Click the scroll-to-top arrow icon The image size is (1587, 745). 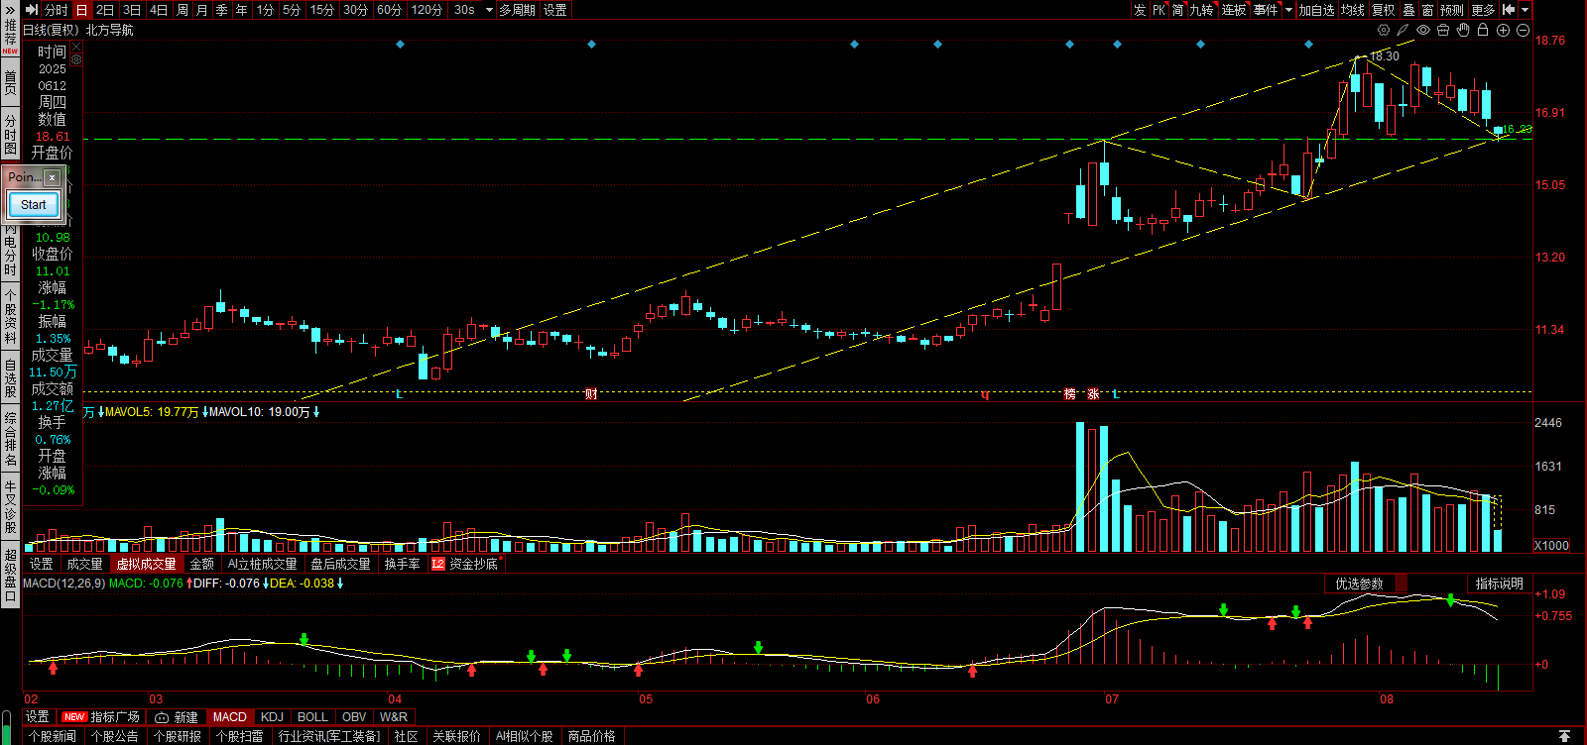[x=1564, y=736]
